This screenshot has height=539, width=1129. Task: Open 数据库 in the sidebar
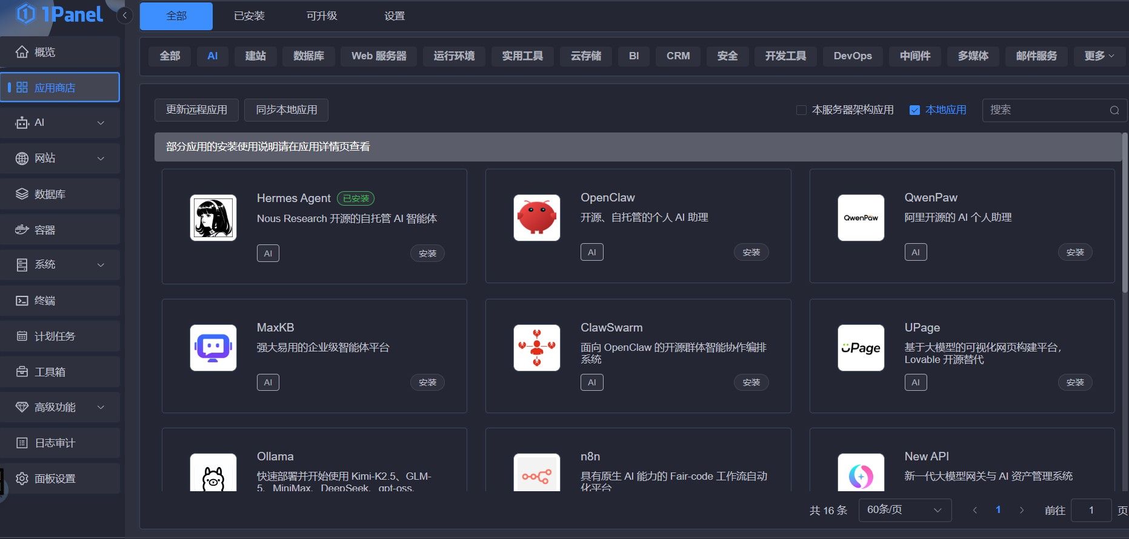pyautogui.click(x=60, y=194)
